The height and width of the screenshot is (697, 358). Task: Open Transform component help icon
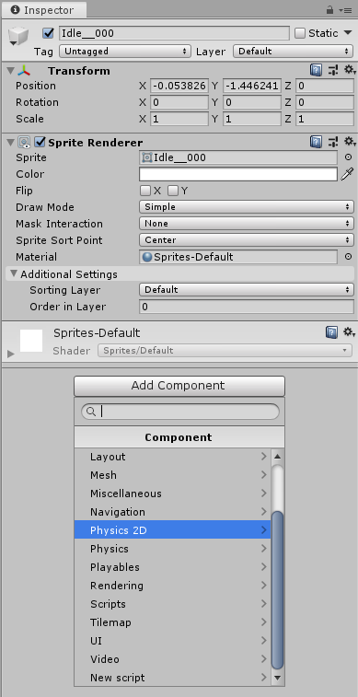(316, 70)
